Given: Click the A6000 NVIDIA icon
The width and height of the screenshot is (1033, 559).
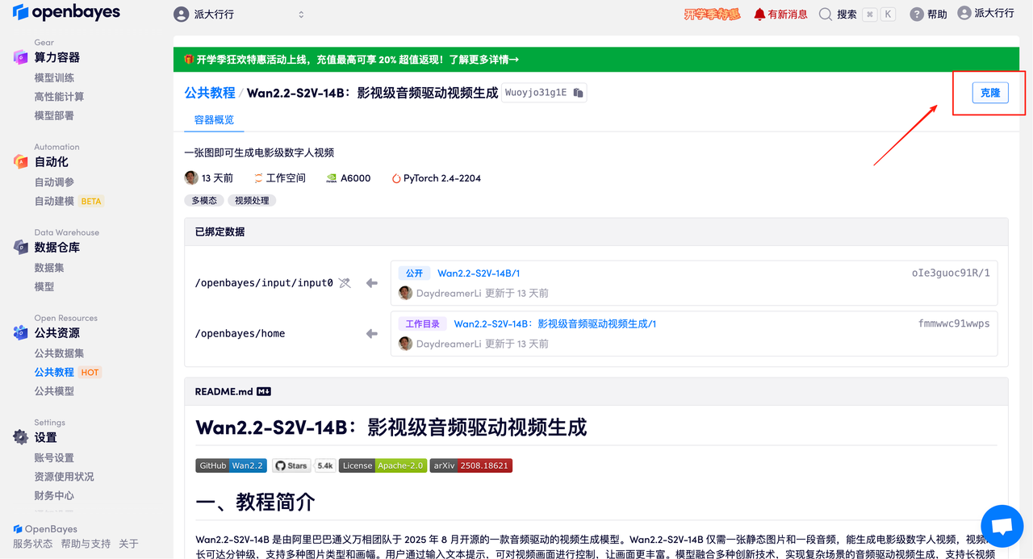Looking at the screenshot, I should [x=331, y=178].
